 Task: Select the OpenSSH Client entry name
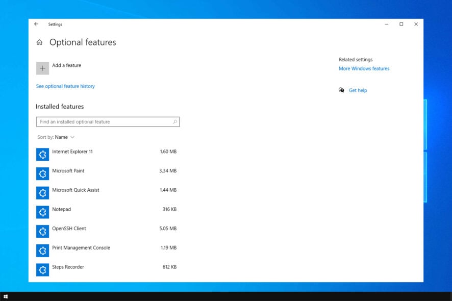tap(69, 229)
